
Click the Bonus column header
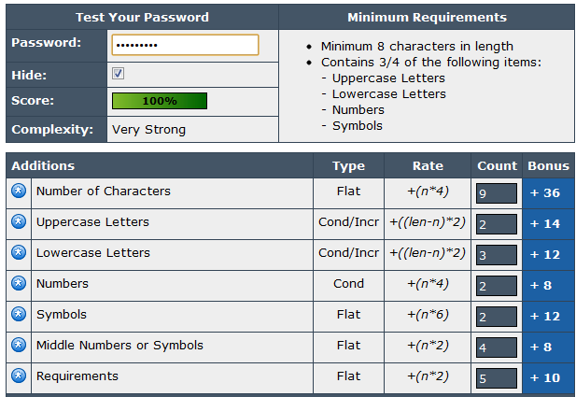click(x=548, y=165)
